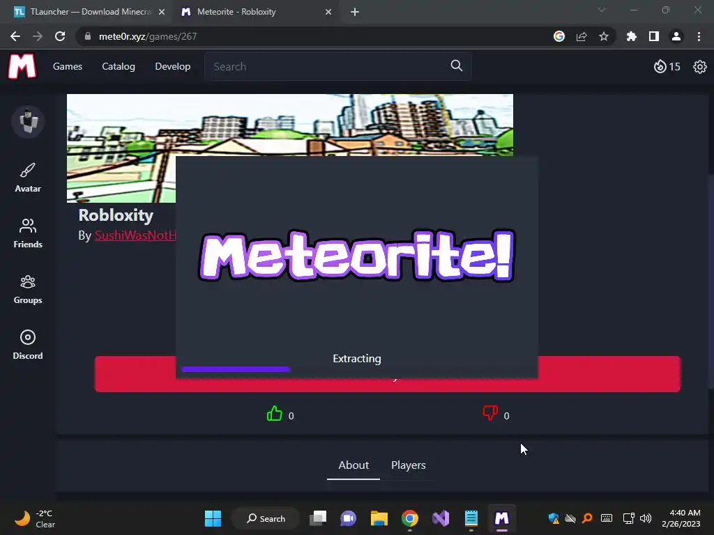Open the Chrome profile icon
The height and width of the screenshot is (535, 714).
tap(676, 36)
